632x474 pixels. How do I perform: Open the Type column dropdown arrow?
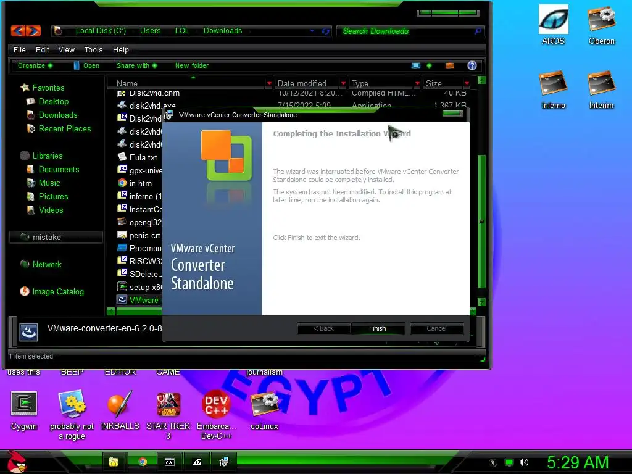[x=417, y=83]
